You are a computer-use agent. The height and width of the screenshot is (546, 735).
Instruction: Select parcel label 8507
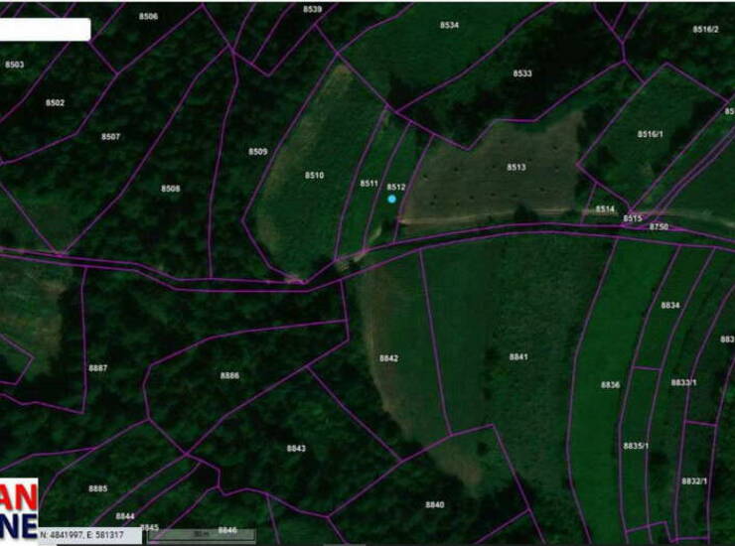click(110, 136)
